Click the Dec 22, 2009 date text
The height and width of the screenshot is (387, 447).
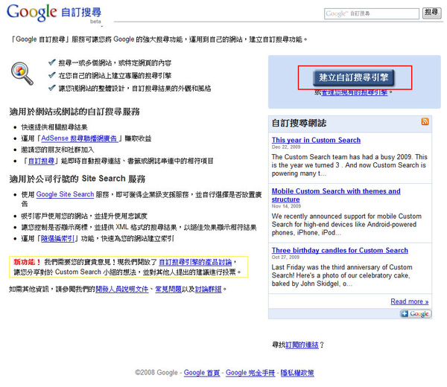pos(286,147)
